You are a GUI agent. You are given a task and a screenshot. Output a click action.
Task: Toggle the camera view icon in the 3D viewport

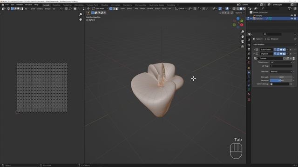pyautogui.click(x=243, y=41)
